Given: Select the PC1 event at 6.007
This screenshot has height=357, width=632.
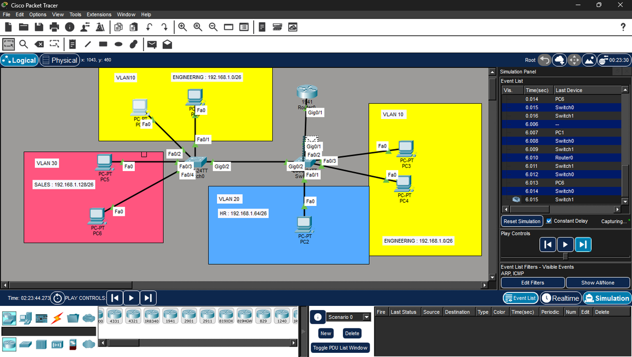Looking at the screenshot, I should pyautogui.click(x=561, y=132).
